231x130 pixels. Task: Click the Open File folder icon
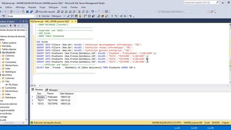point(23,12)
